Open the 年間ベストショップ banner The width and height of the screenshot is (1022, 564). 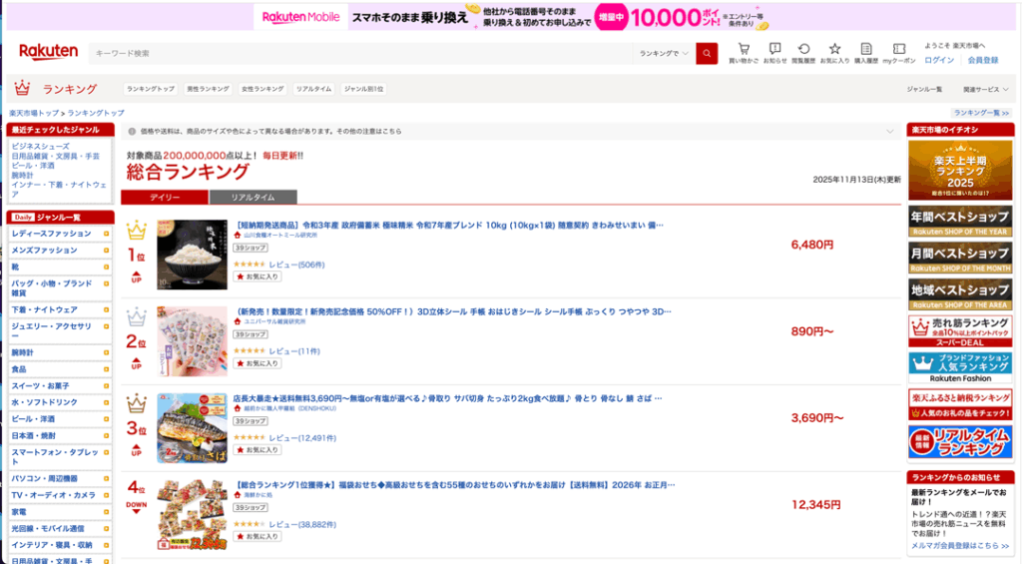click(959, 221)
